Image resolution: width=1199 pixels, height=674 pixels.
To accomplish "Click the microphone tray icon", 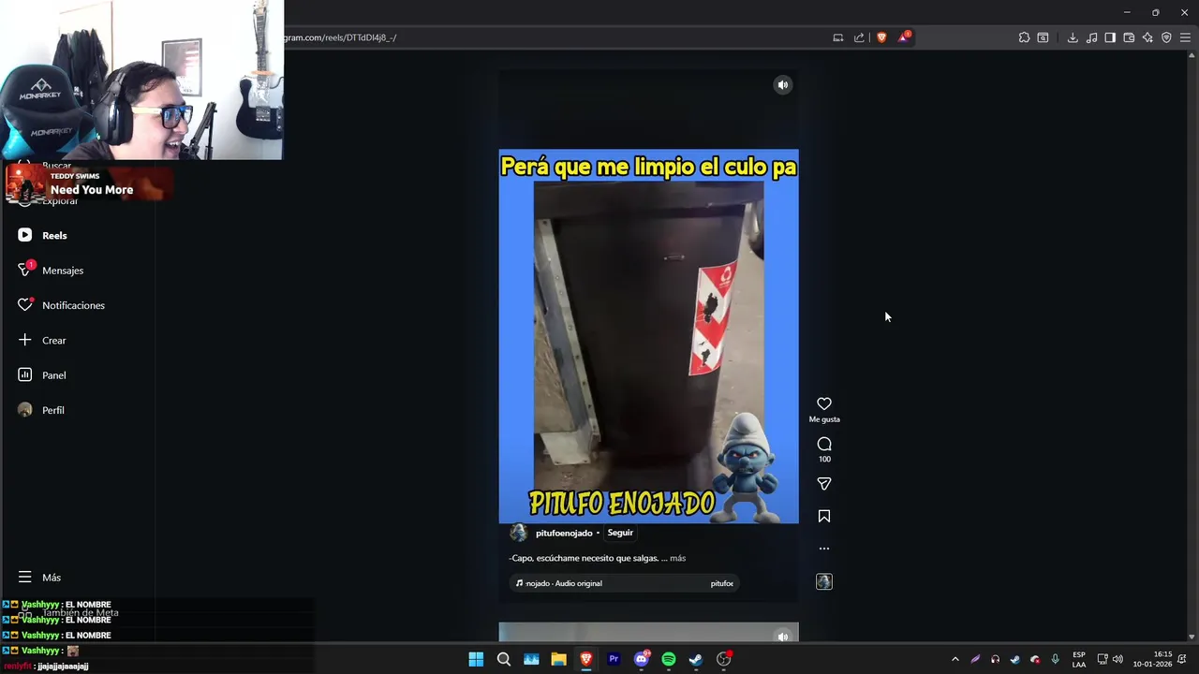I will [x=1056, y=659].
